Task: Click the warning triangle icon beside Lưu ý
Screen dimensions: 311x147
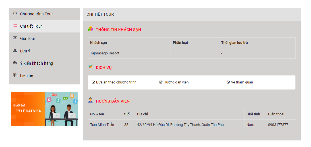Action: (15, 50)
